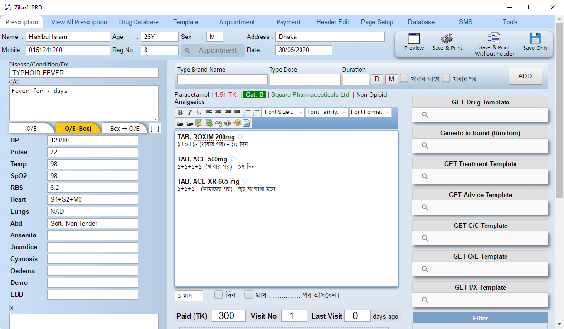Click the Duration input field
The image size is (564, 329).
(x=356, y=79)
